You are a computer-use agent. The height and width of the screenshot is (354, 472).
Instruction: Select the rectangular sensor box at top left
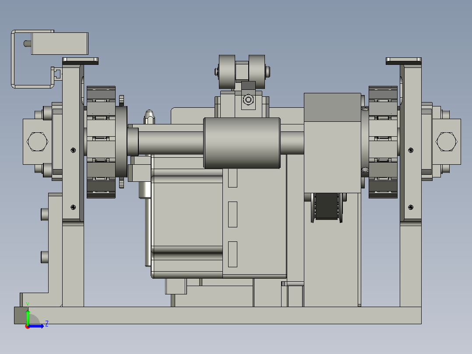(x=60, y=44)
